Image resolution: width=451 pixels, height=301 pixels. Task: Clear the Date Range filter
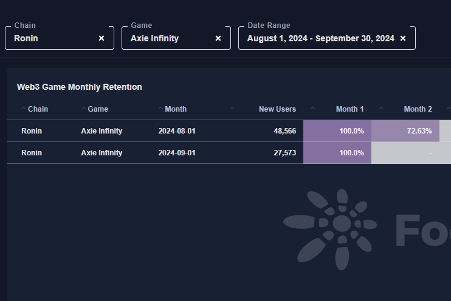tap(402, 38)
